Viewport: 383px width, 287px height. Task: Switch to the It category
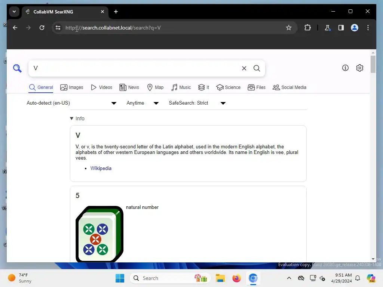click(203, 87)
